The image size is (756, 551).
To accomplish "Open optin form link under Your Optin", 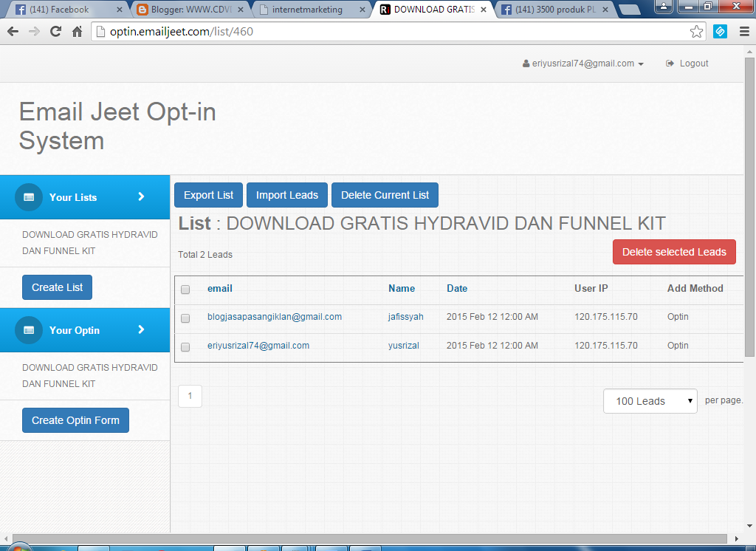I will [89, 375].
